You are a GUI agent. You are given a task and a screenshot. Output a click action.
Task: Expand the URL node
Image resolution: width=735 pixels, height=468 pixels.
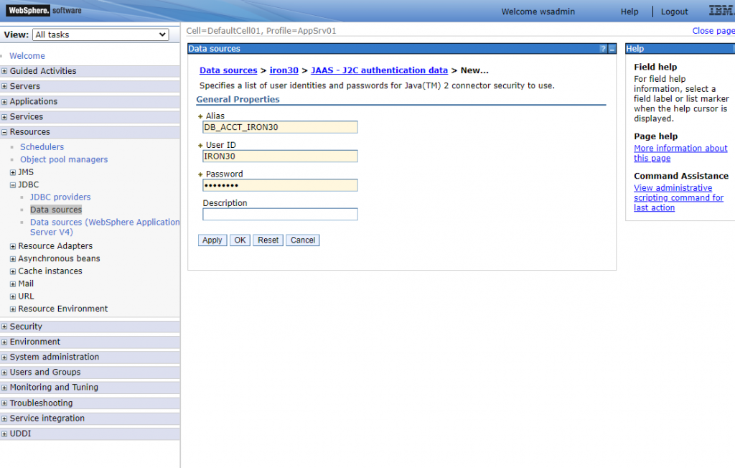[13, 297]
